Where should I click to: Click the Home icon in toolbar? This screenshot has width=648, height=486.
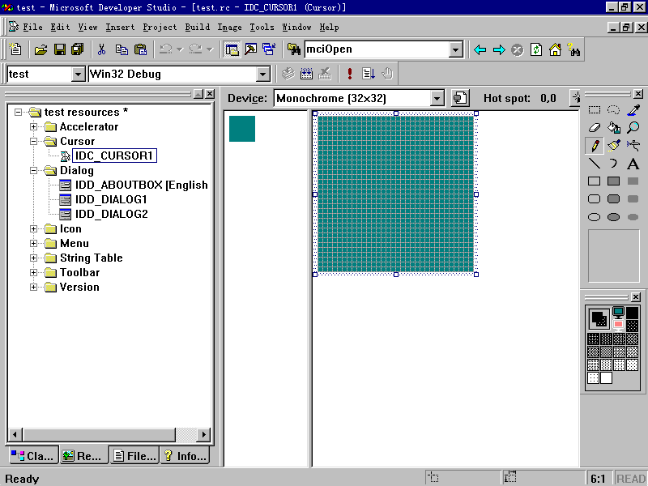[x=555, y=50]
